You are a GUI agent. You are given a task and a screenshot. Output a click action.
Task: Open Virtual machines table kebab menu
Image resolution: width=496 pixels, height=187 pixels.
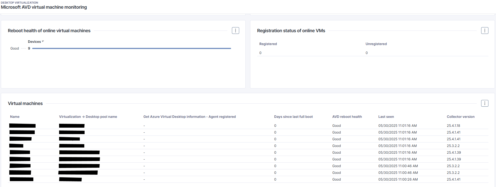pos(485,103)
